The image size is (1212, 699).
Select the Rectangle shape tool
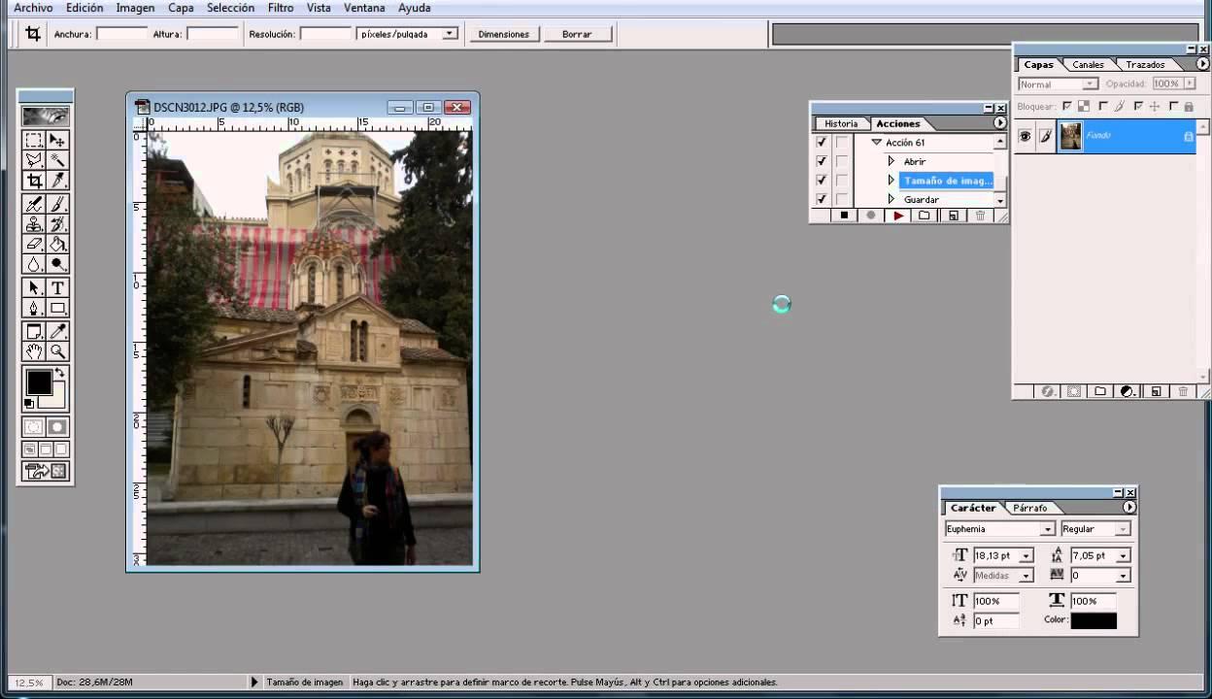click(x=57, y=309)
